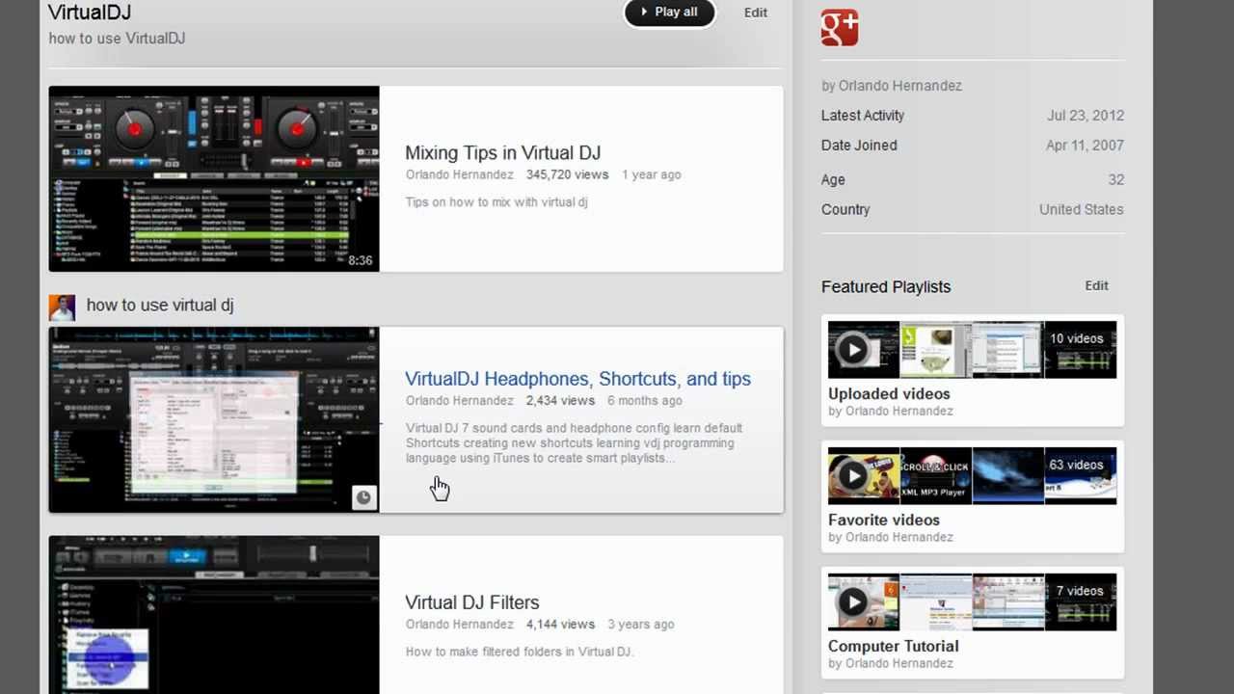
Task: Click 'how to use VirtualDJ' subtitle text
Action: 117,39
